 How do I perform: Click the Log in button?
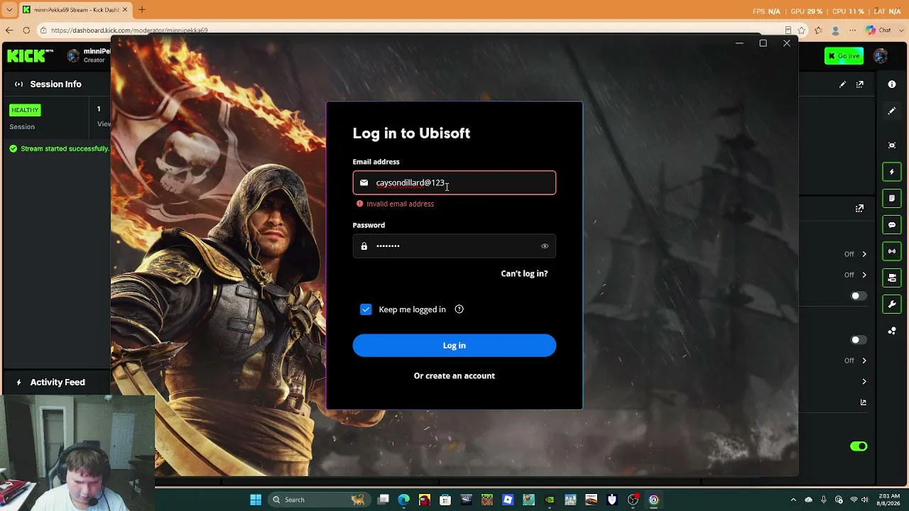coord(454,346)
